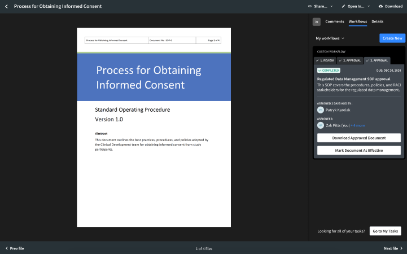Select the 2. Approval workflow step
The image size is (407, 254).
(x=350, y=60)
